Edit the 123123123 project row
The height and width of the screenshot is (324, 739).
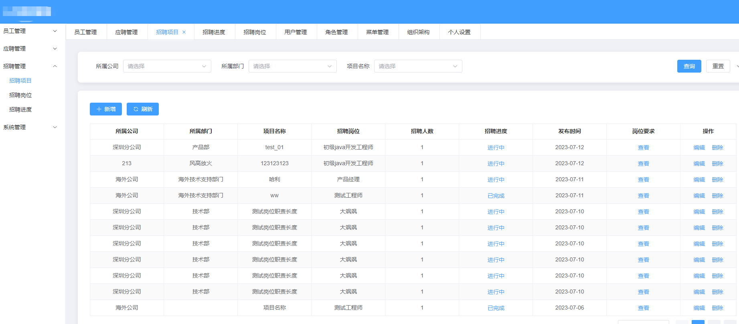[x=699, y=164]
